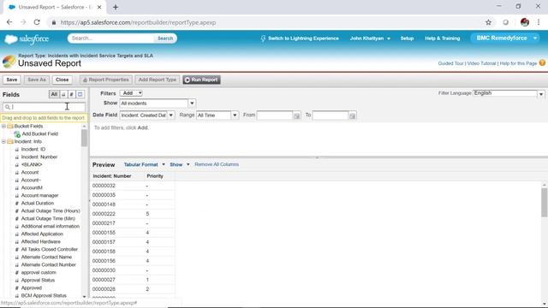Show All field types
This screenshot has width=548, height=308.
click(54, 94)
